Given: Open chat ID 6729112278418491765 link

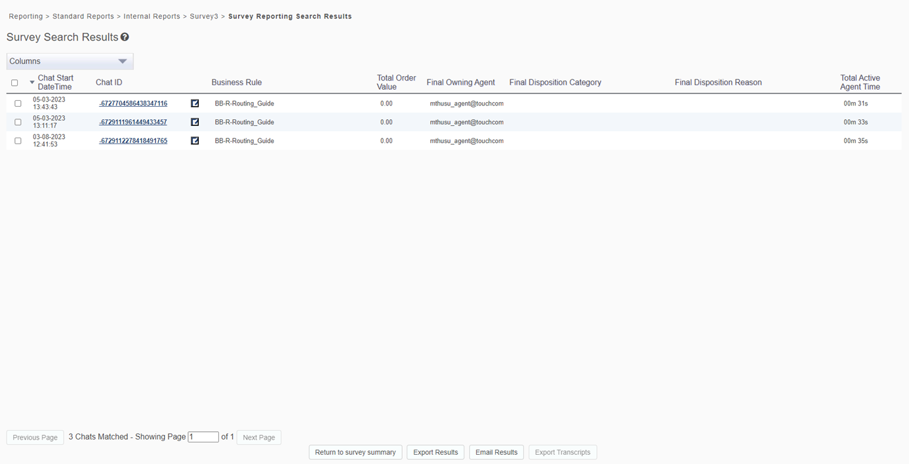Looking at the screenshot, I should point(133,141).
